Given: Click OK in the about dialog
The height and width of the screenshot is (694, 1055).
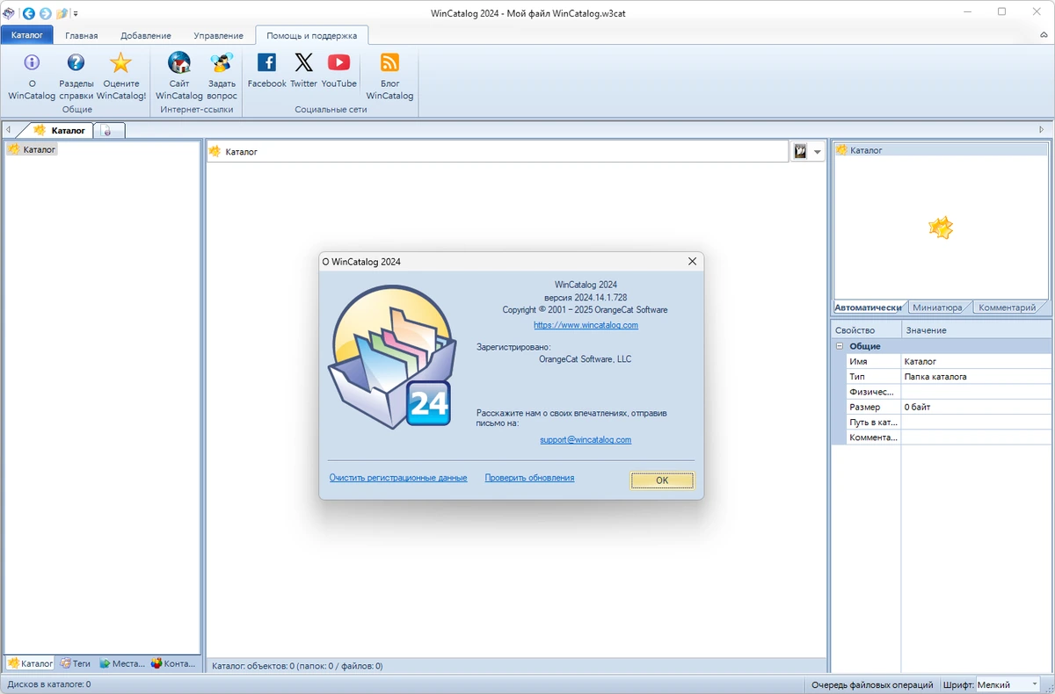Looking at the screenshot, I should coord(662,480).
